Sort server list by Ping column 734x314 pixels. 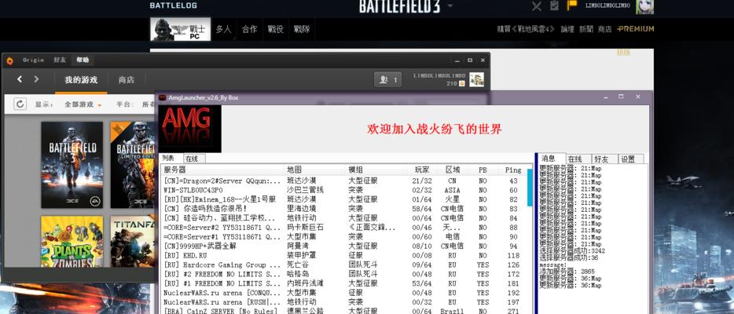[513, 170]
